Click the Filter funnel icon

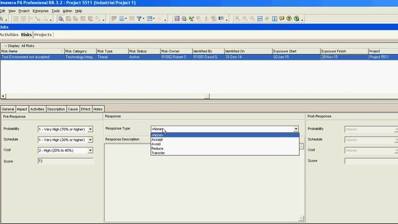pyautogui.click(x=139, y=19)
